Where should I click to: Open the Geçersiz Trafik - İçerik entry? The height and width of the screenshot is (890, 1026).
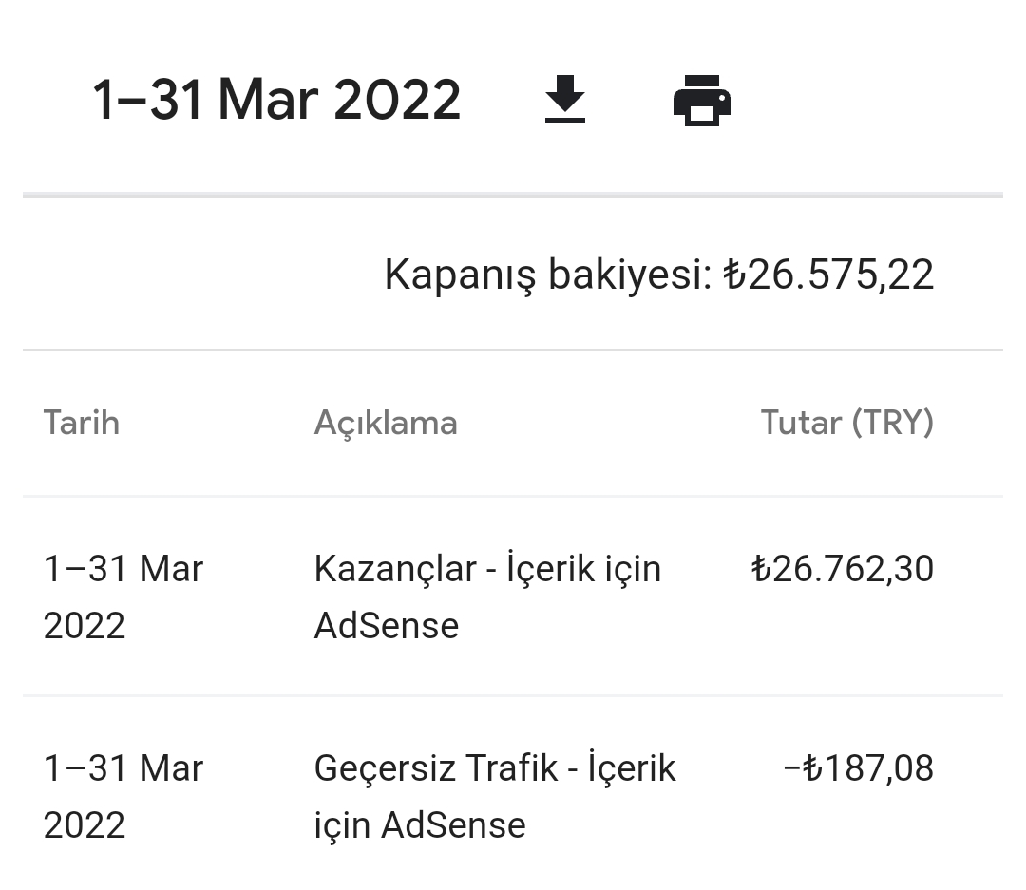point(495,767)
